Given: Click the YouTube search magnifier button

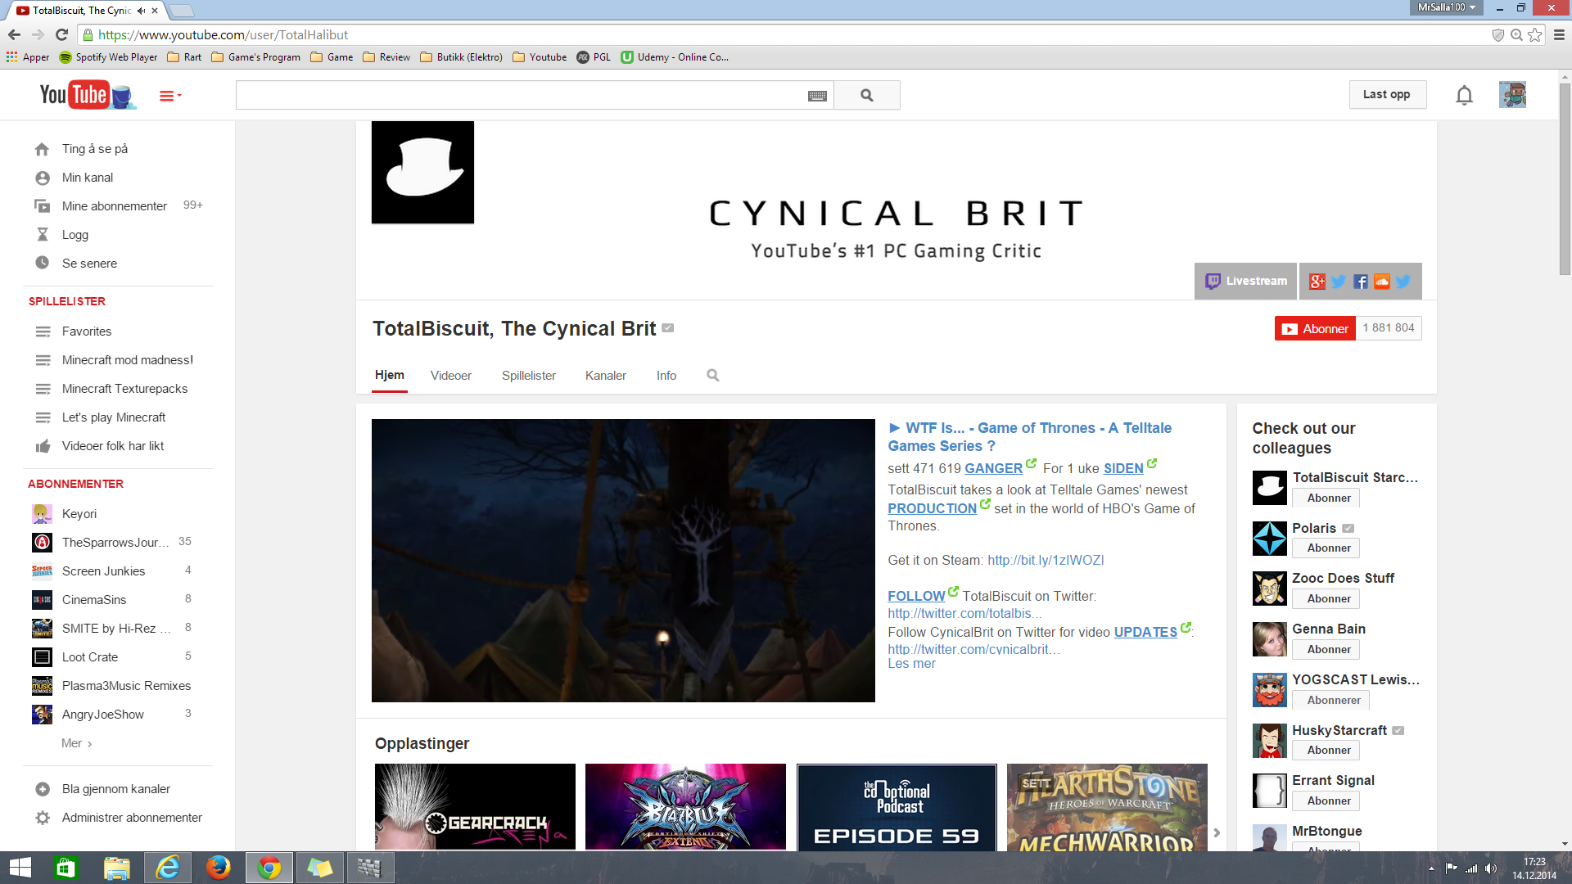Looking at the screenshot, I should point(867,96).
